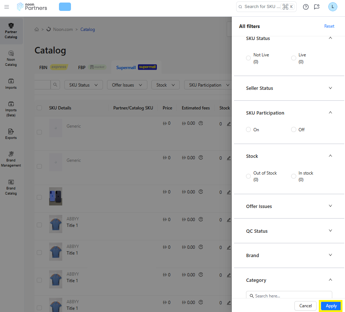This screenshot has width=345, height=312.
Task: Tick the select-all checkbox in table header
Action: coord(39,108)
